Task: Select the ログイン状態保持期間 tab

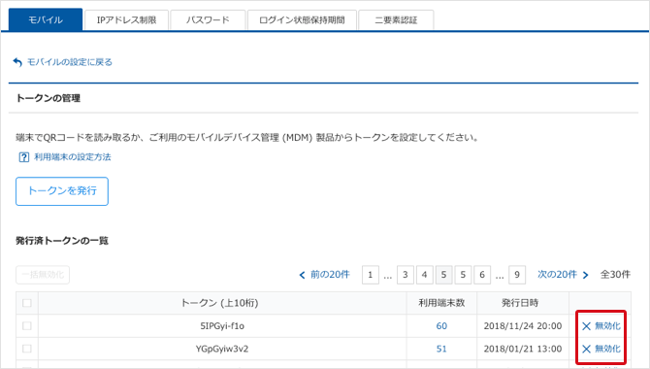Action: (x=302, y=20)
